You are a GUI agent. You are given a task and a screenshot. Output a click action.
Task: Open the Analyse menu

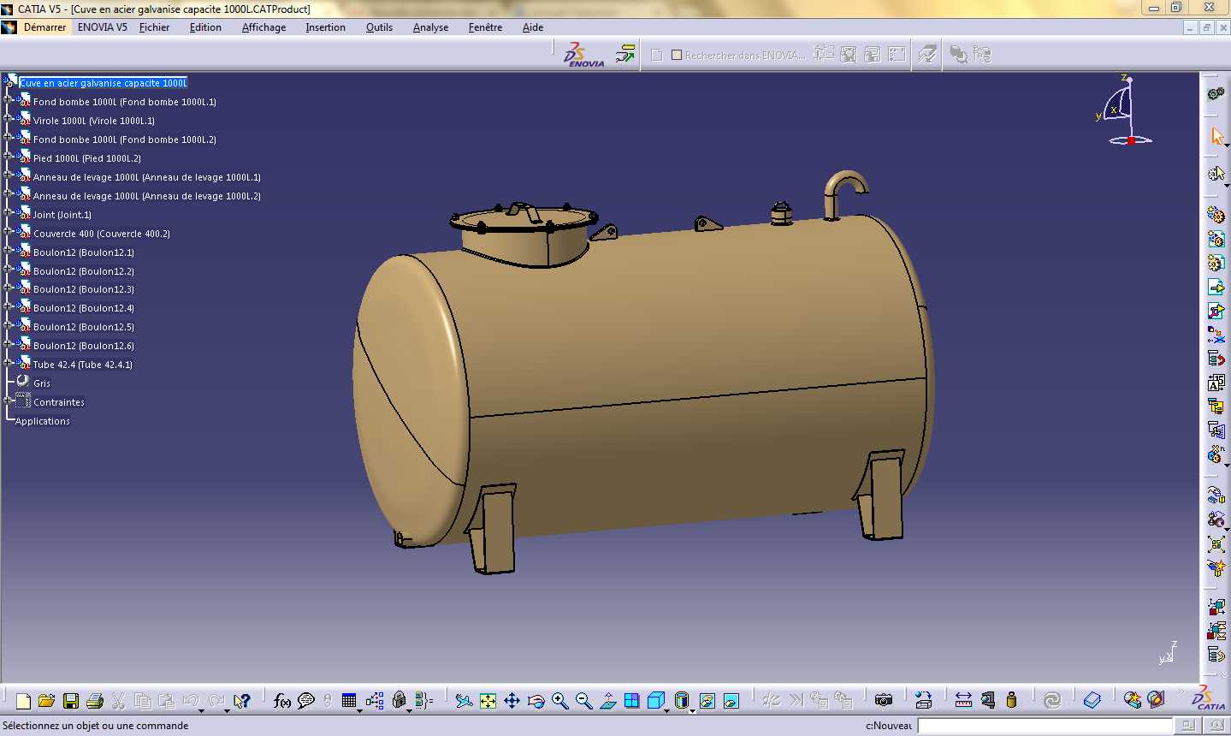[x=431, y=27]
